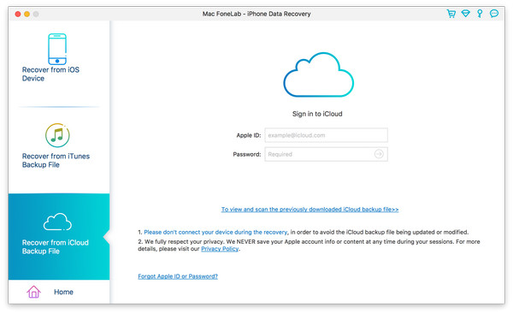Click the sign-in arrow in Password field
This screenshot has width=513, height=314.
pyautogui.click(x=379, y=154)
